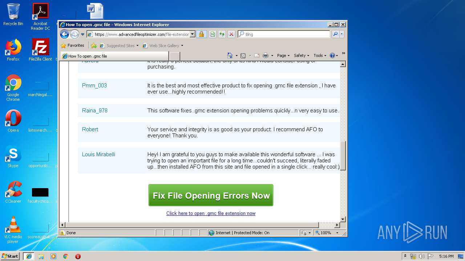Open the CCleaner desktop shortcut
465x261 pixels.
coord(13,192)
